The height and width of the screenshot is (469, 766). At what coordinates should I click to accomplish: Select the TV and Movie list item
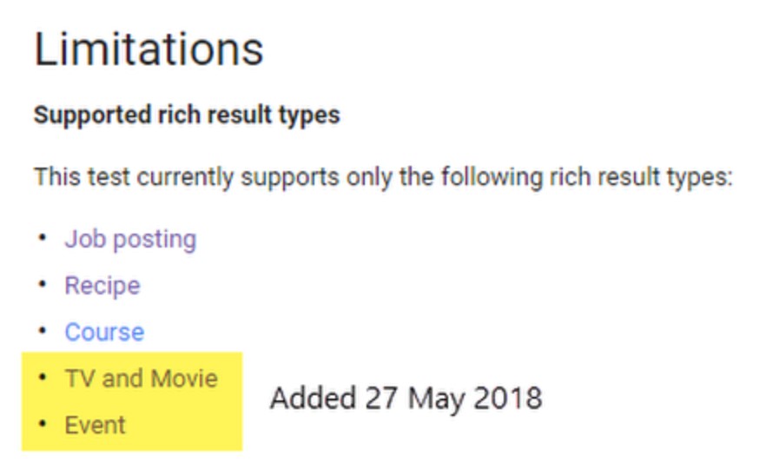coord(141,379)
